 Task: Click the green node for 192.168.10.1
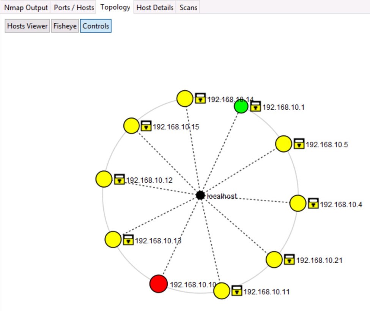(x=241, y=107)
